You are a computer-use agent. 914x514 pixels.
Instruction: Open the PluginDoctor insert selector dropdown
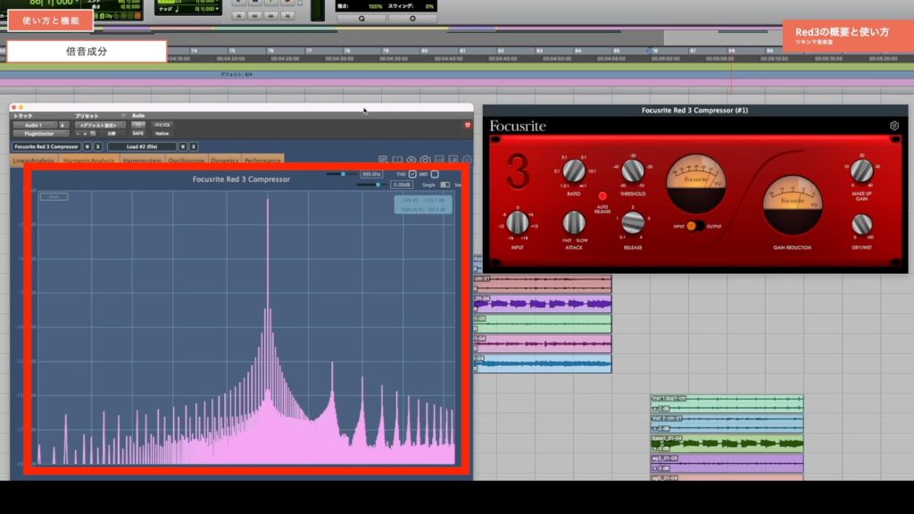pos(39,134)
